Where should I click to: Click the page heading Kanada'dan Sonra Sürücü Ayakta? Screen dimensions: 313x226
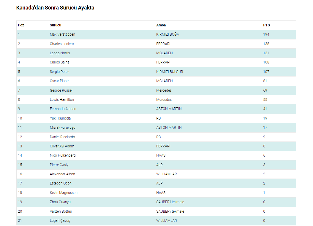coord(55,8)
